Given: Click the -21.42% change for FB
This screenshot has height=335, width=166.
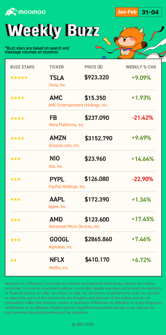Looking at the screenshot, I should (143, 117).
